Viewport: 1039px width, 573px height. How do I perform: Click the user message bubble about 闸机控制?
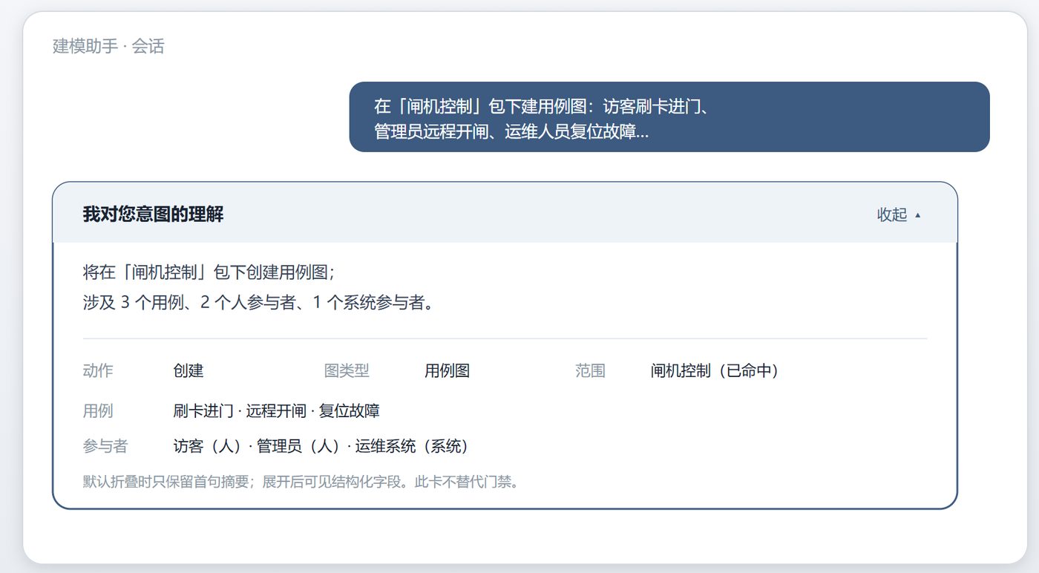(669, 117)
